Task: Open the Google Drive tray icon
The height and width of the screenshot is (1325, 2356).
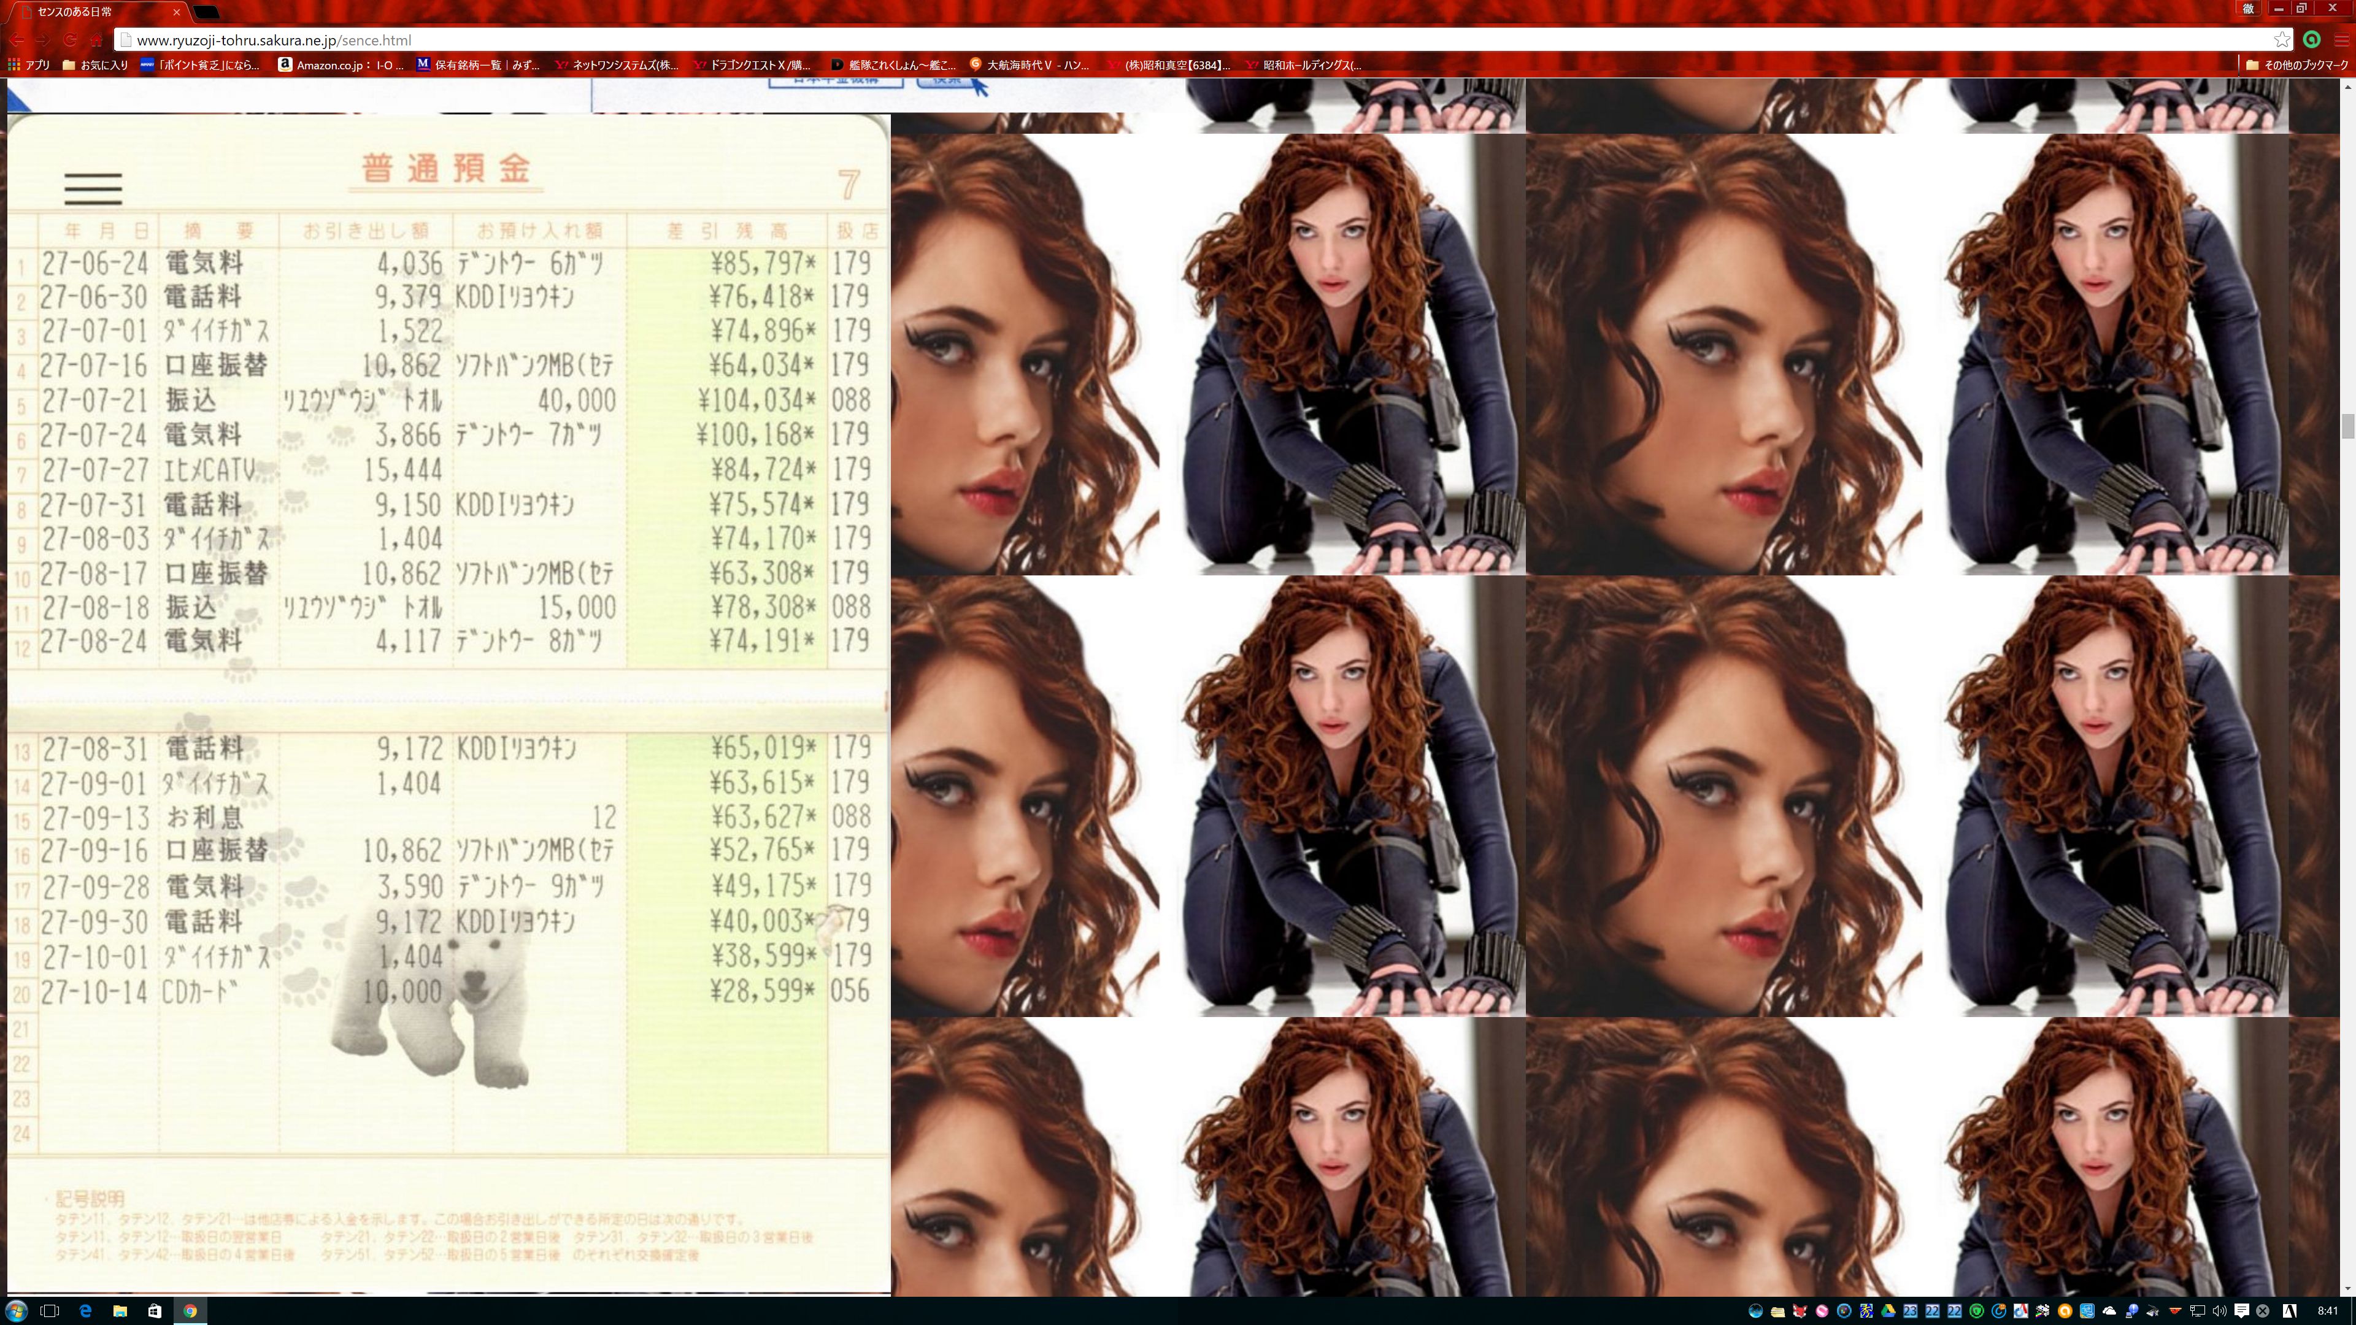Action: (1888, 1312)
